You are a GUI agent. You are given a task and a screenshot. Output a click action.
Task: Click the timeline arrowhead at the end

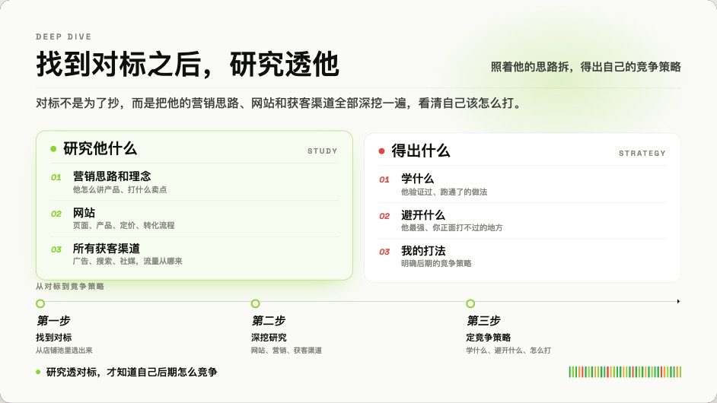(x=679, y=302)
